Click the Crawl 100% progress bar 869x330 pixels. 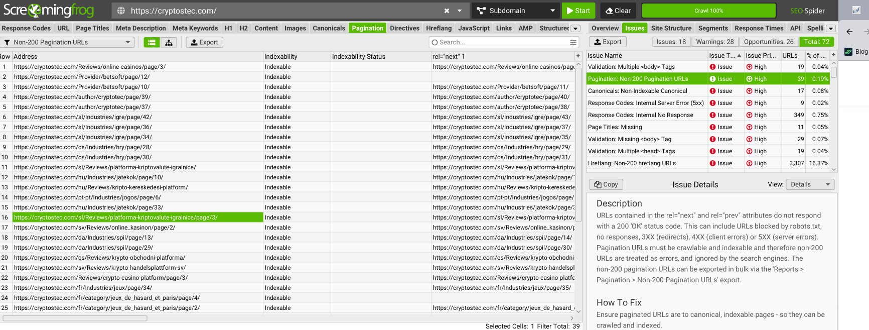click(x=708, y=11)
